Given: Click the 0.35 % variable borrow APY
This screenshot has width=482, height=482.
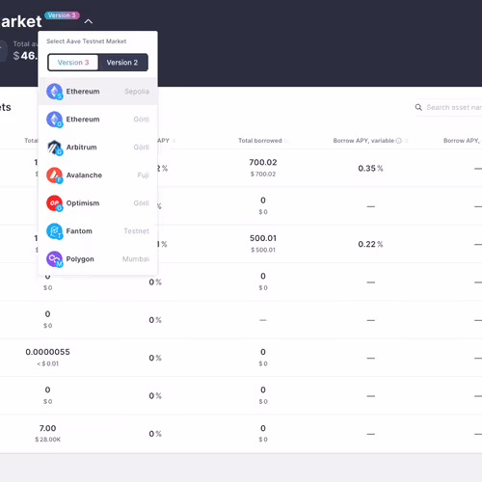Looking at the screenshot, I should click(370, 169).
